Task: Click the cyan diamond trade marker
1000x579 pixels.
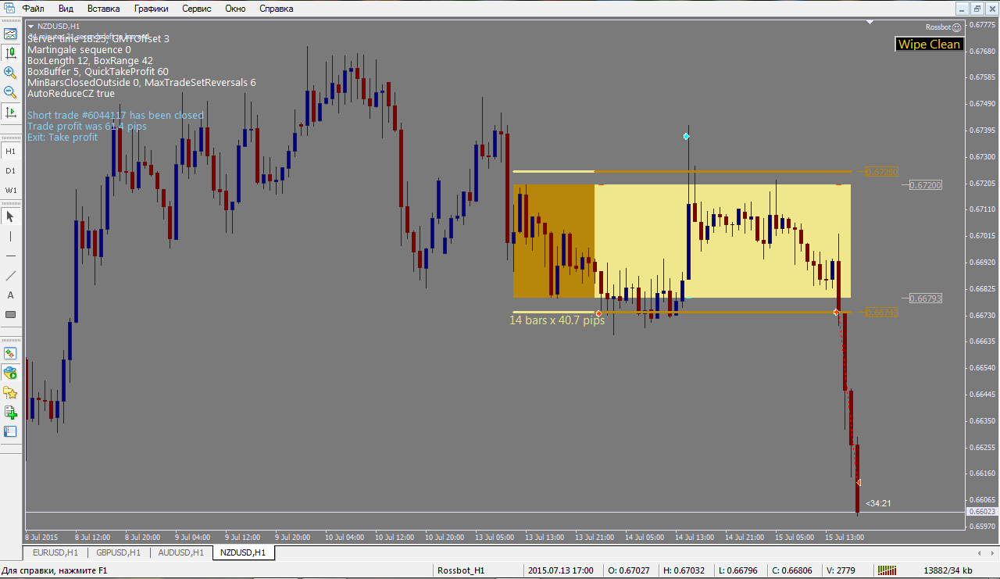Action: coord(686,136)
